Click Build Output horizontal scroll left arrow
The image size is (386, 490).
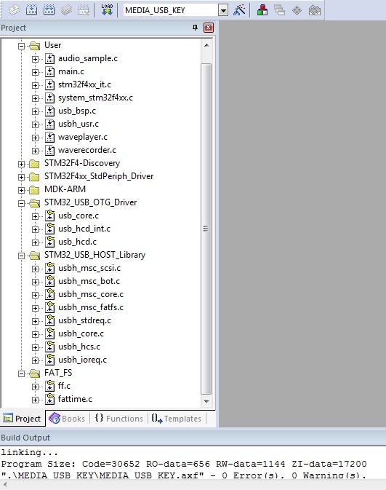[x=4, y=484]
